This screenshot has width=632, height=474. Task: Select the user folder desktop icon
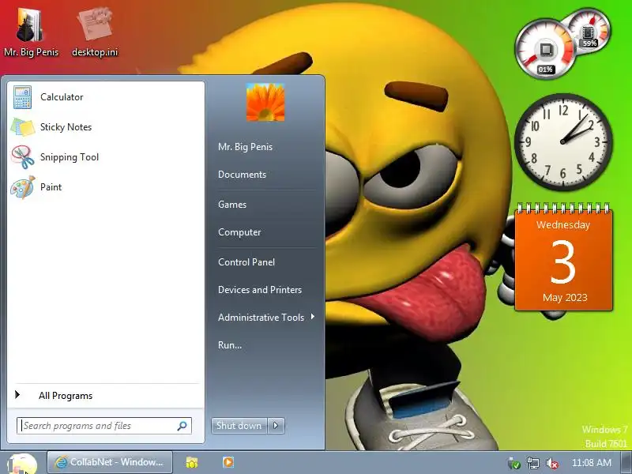tap(31, 33)
